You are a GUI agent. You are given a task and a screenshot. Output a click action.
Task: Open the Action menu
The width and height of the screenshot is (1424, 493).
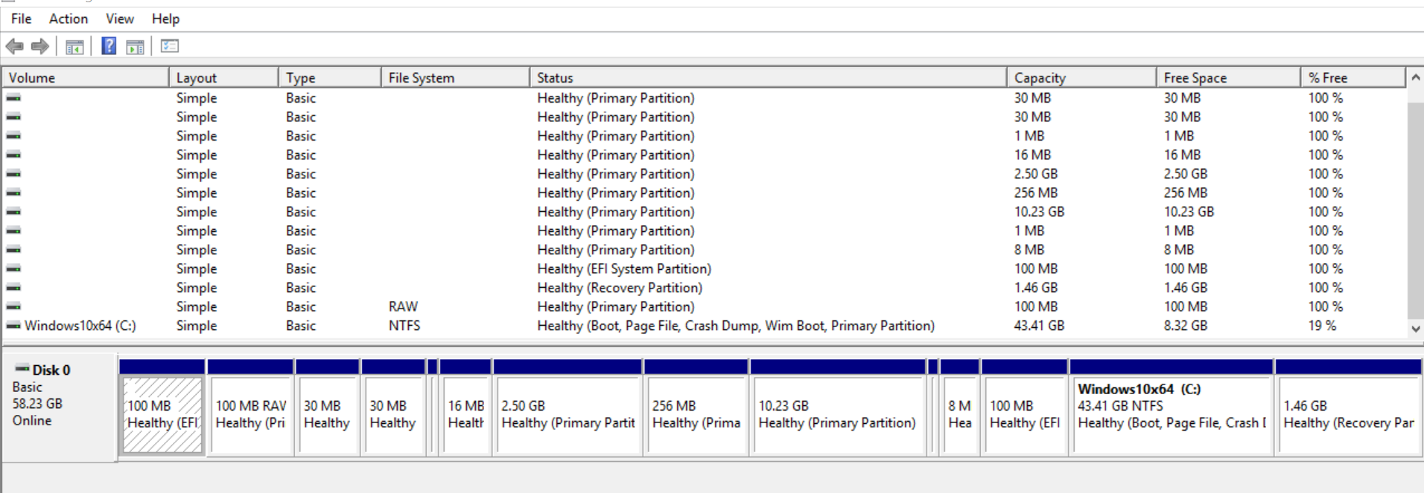point(69,19)
